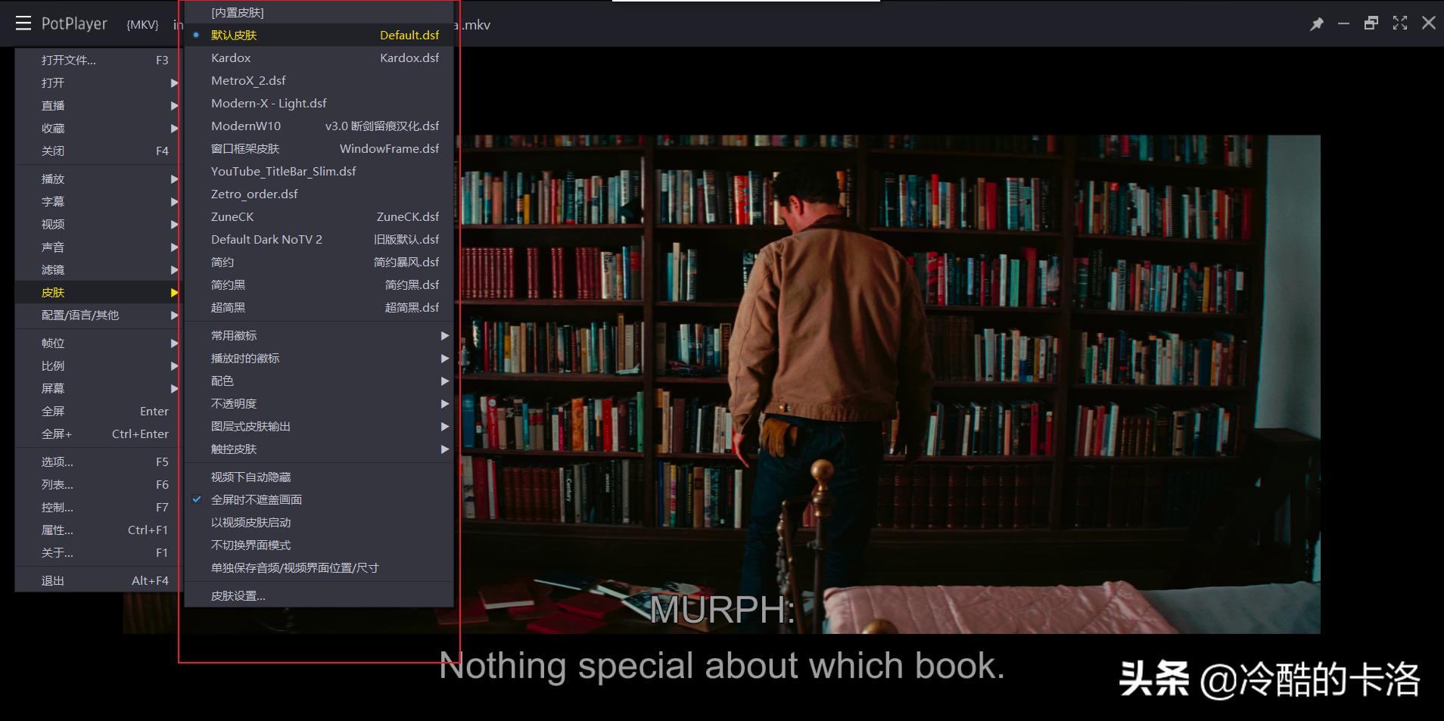Screen dimensions: 1444x721
Task: Open the 皮肤 menu entry
Action: pyautogui.click(x=98, y=292)
